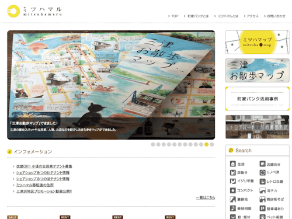This screenshot has width=292, height=219.
Task: Click the 町家バンク活用事例 banner button
Action: (x=258, y=99)
